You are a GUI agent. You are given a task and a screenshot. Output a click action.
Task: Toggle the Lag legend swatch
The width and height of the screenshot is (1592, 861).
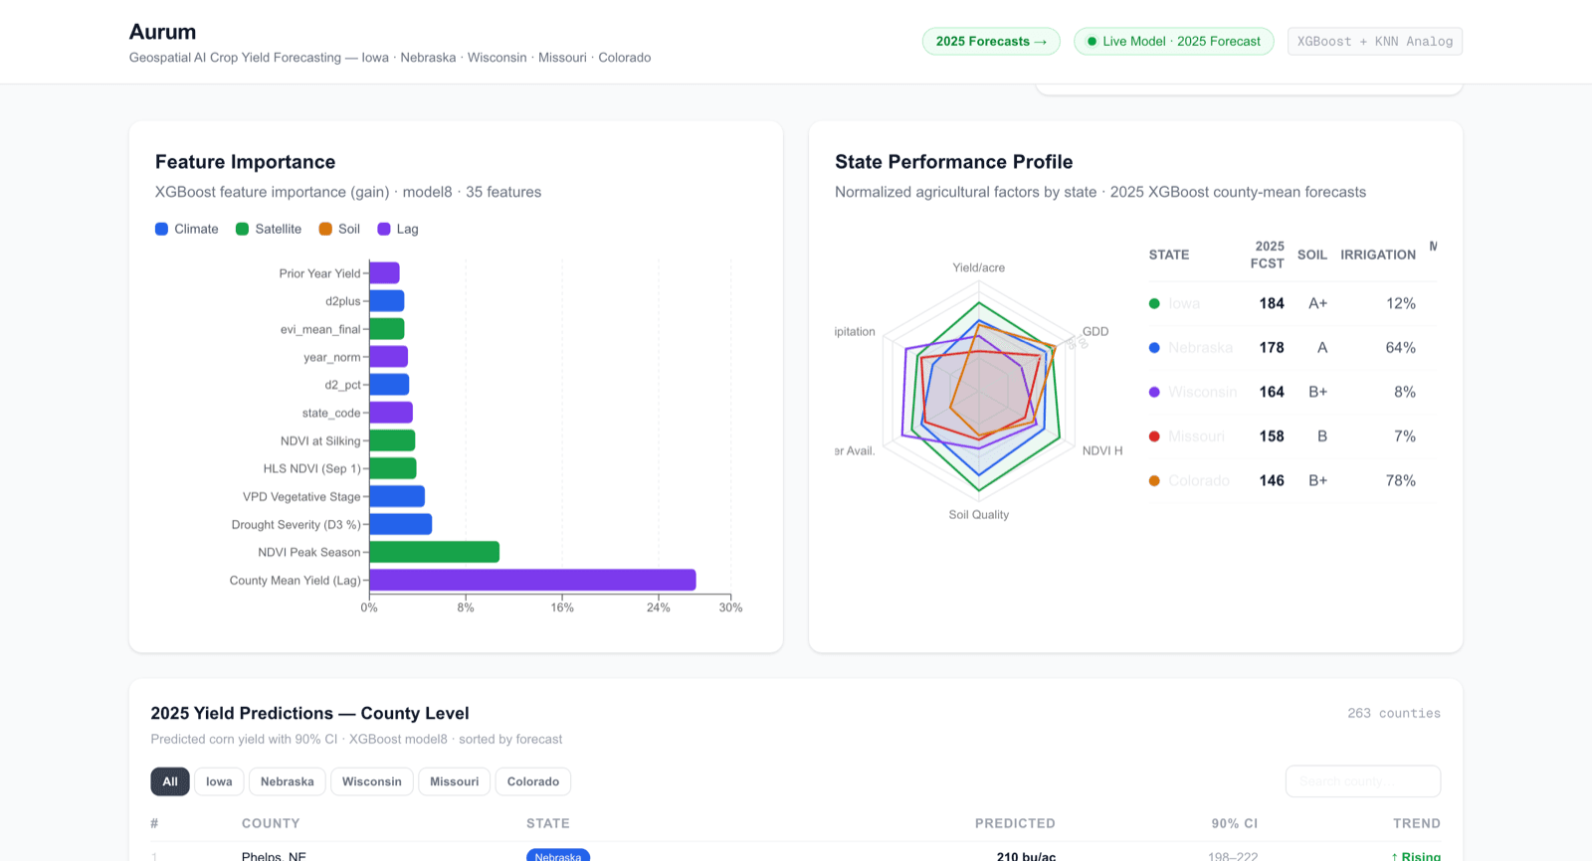tap(384, 229)
